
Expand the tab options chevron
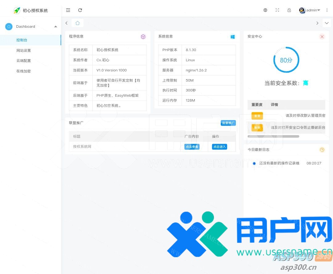pyautogui.click(x=327, y=23)
